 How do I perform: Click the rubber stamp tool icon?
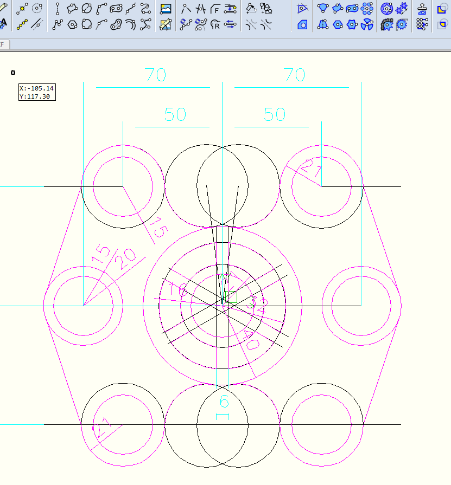point(422,9)
